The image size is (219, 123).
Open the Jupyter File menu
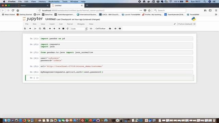coord(27,24)
